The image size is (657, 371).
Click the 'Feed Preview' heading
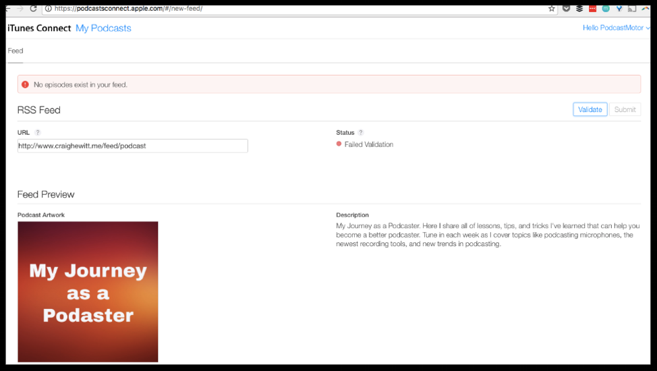tap(46, 194)
